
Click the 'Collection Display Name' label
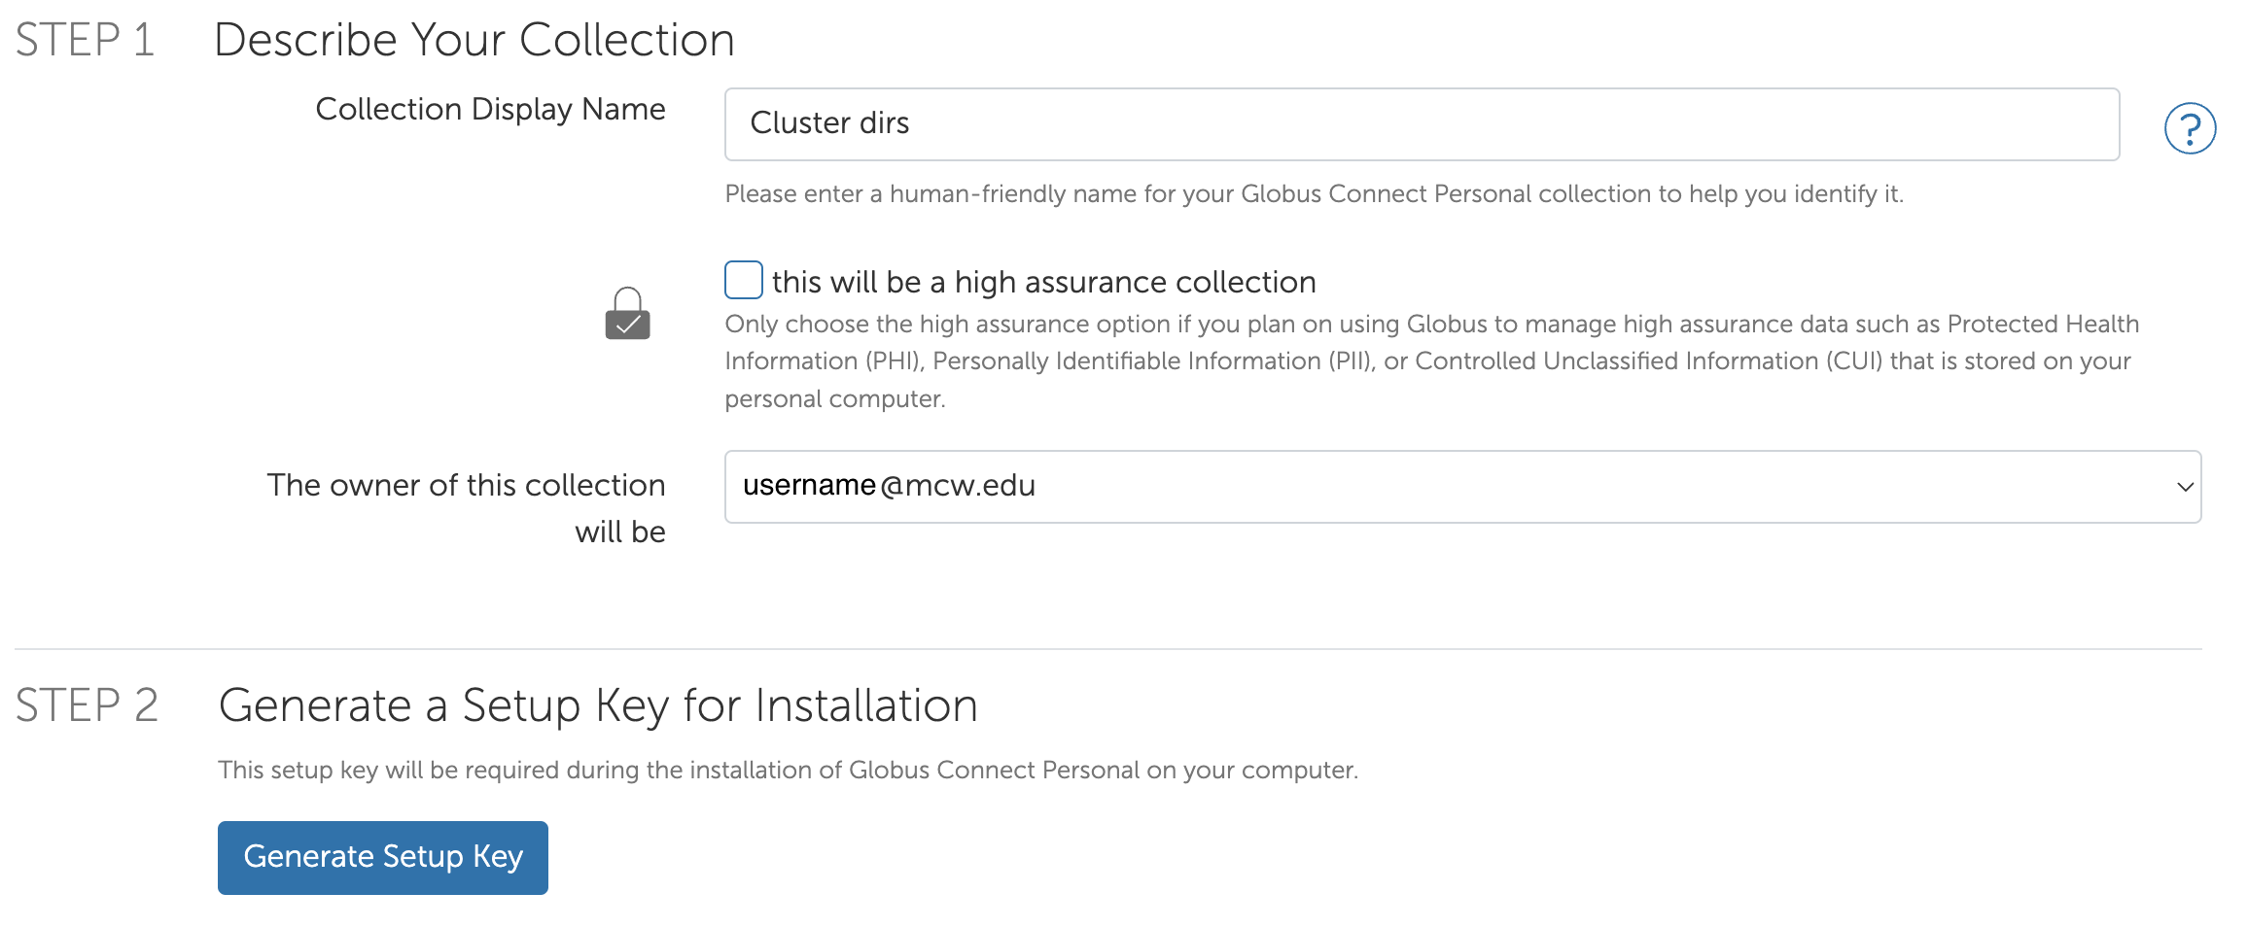pyautogui.click(x=490, y=109)
